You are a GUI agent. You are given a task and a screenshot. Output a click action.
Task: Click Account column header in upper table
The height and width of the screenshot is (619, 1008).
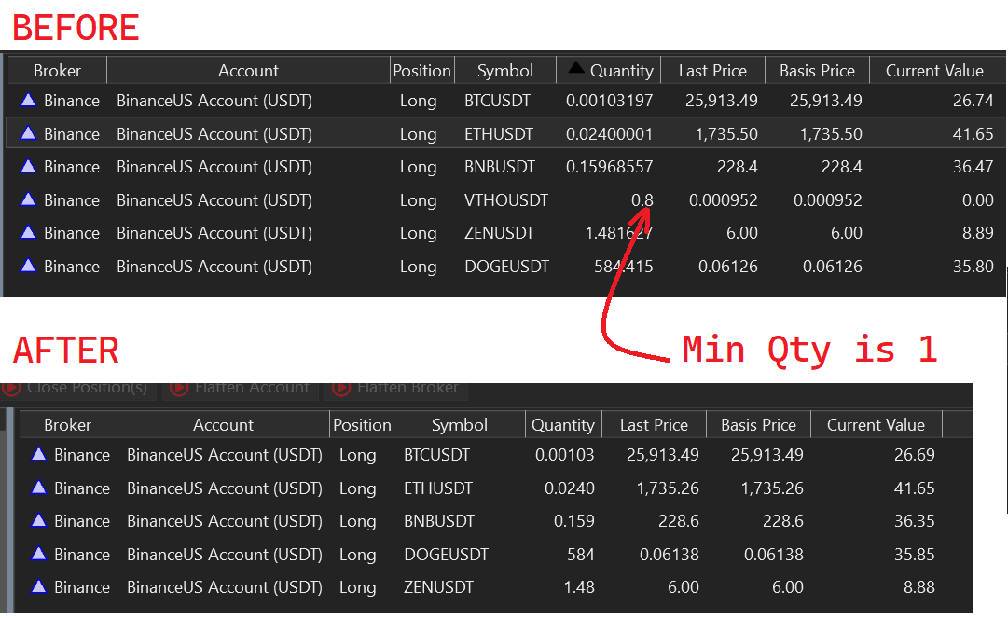(x=248, y=71)
